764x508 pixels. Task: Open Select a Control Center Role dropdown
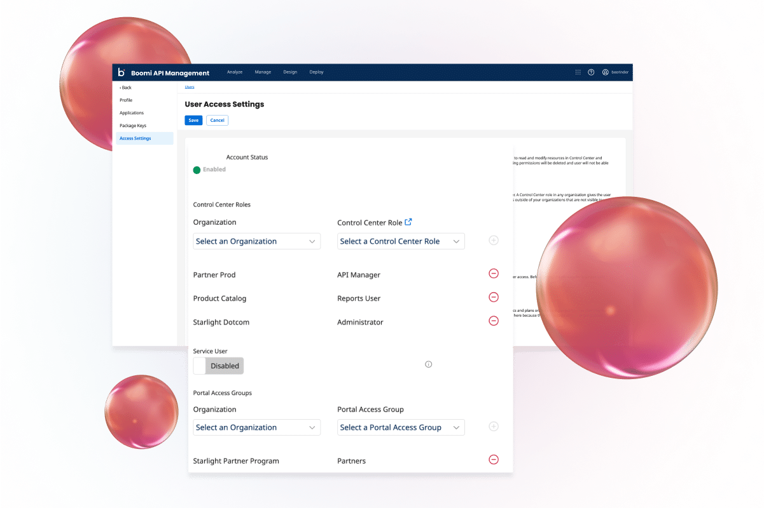click(400, 241)
